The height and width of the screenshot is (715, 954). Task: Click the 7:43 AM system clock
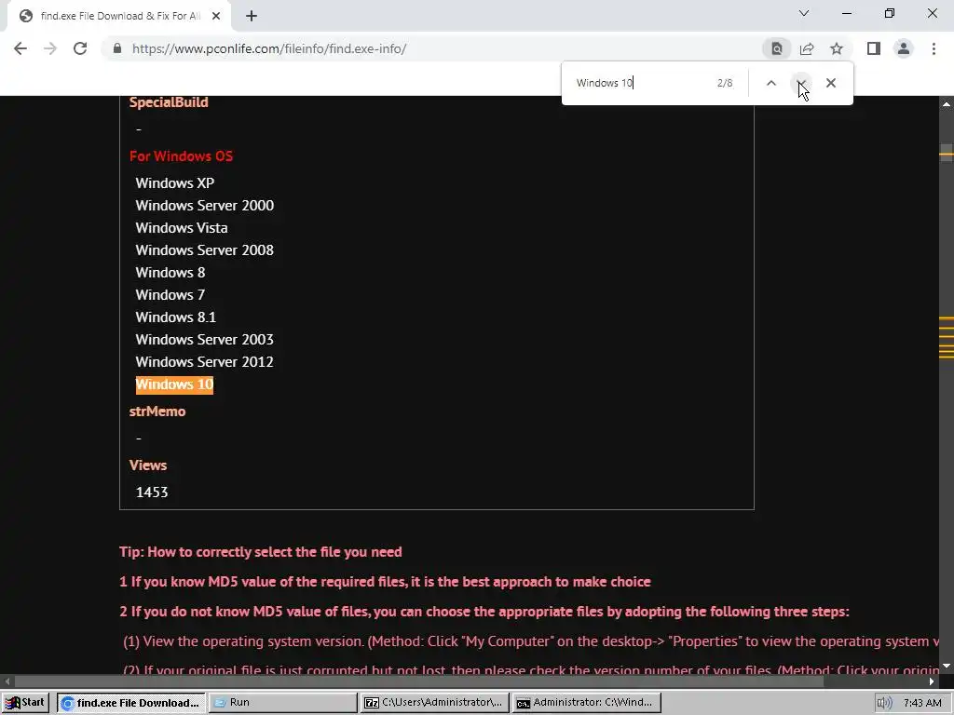[x=922, y=703]
